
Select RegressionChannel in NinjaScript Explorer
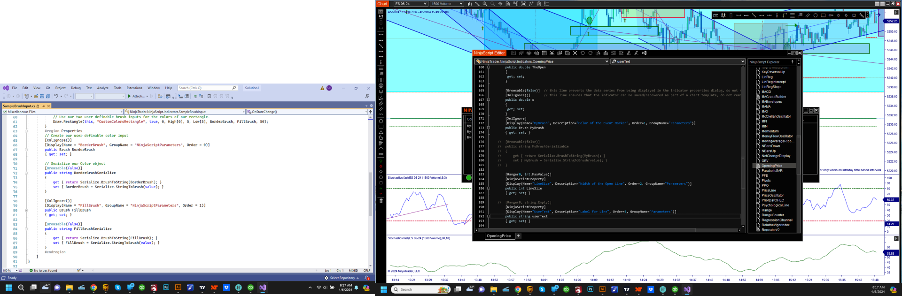777,220
